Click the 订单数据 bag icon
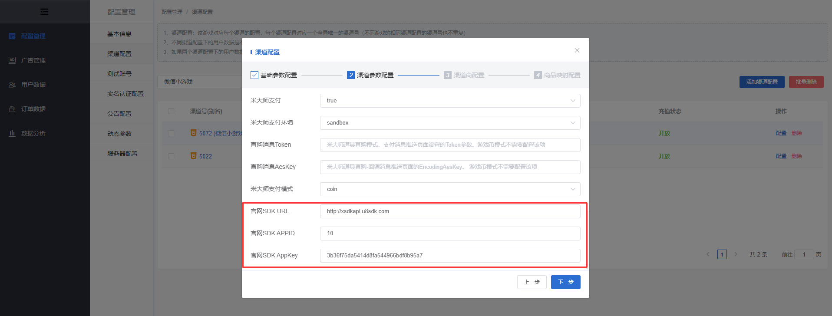The height and width of the screenshot is (316, 832). 12,109
